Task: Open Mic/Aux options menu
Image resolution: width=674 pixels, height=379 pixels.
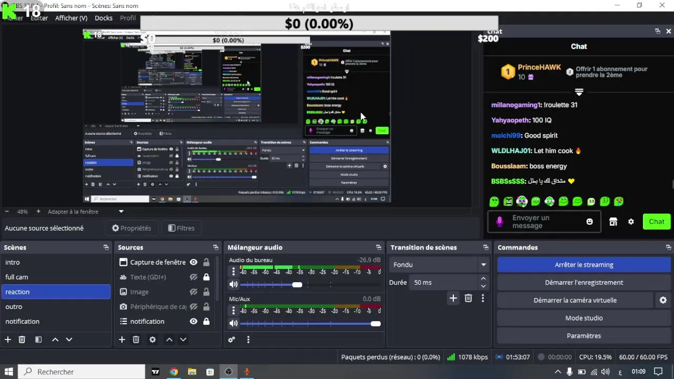Action: click(233, 311)
